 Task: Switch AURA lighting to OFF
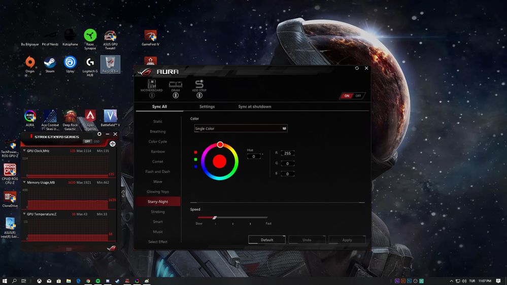click(x=358, y=96)
